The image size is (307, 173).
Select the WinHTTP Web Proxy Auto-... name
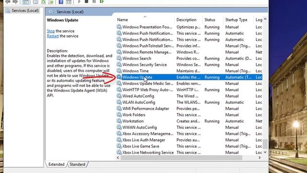[148, 90]
